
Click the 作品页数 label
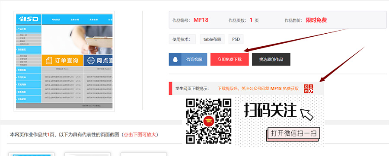click(x=237, y=20)
